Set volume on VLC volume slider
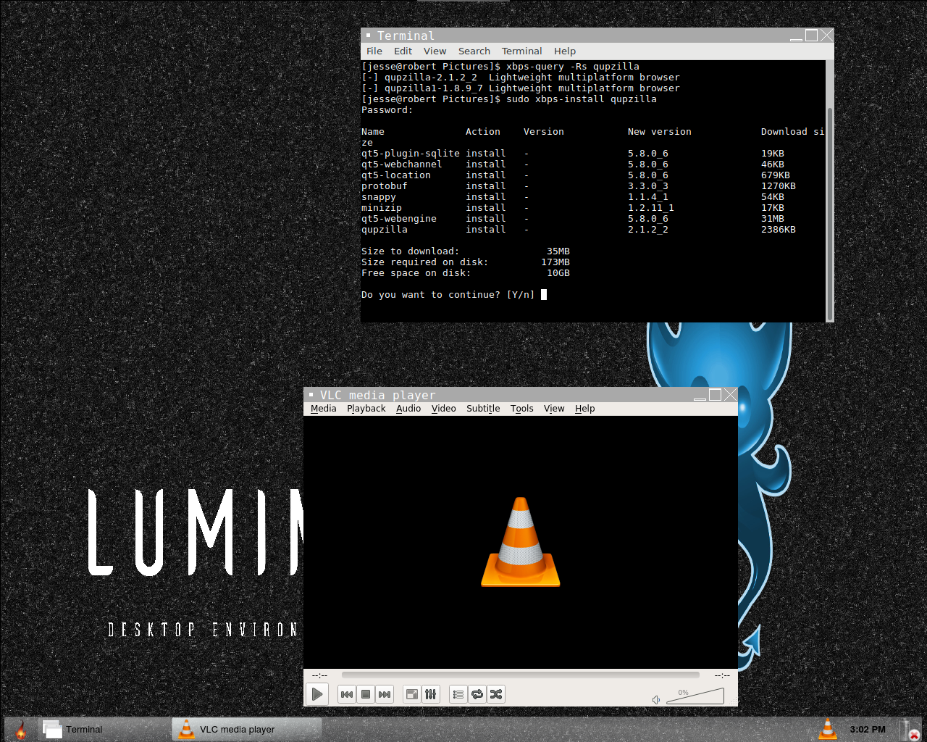 [x=695, y=696]
